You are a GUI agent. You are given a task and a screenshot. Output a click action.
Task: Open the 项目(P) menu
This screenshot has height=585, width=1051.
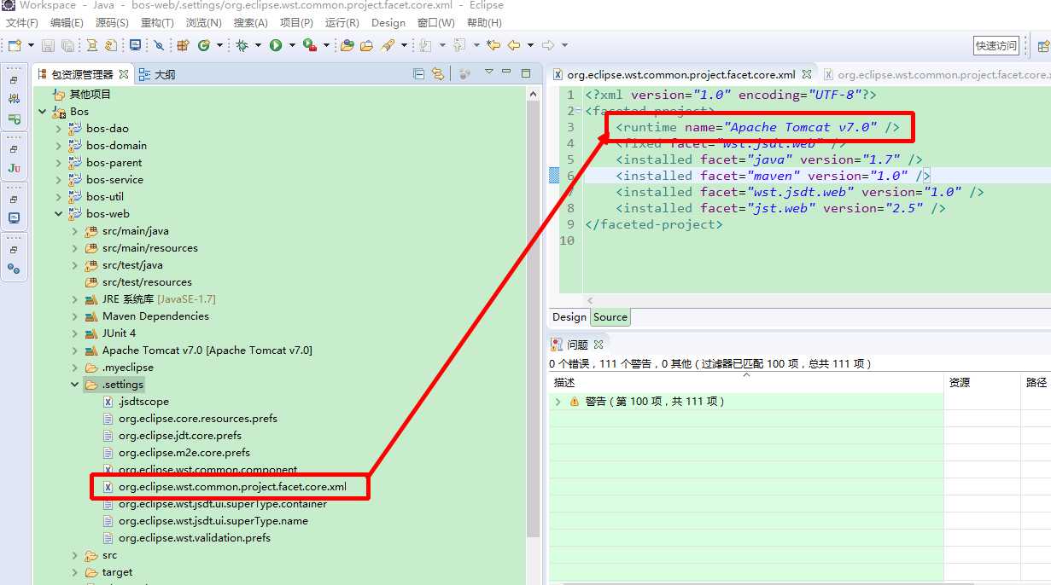295,23
